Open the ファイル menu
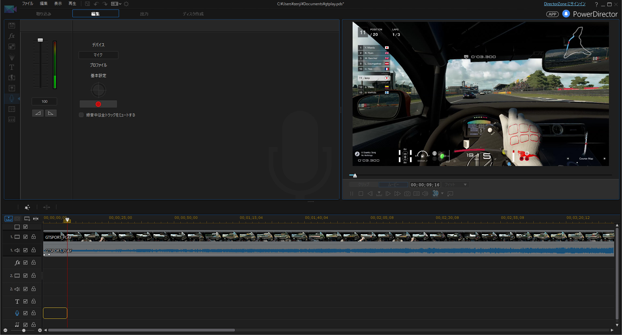The width and height of the screenshot is (622, 335). (27, 4)
